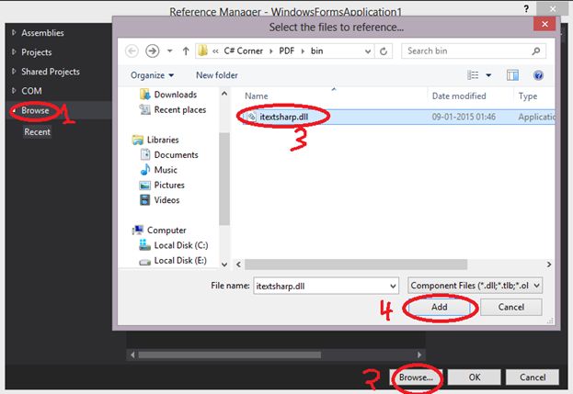The image size is (573, 394).
Task: Open the Organize menu
Action: [152, 75]
